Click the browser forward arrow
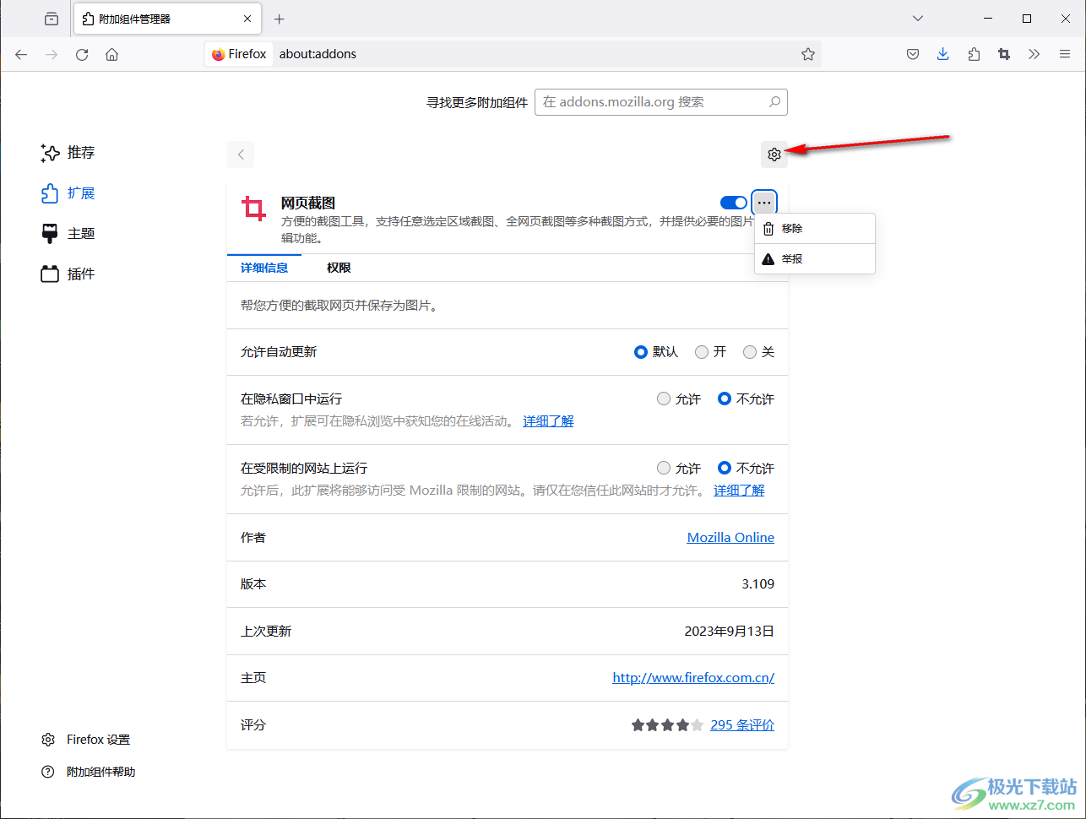1086x819 pixels. click(x=52, y=54)
